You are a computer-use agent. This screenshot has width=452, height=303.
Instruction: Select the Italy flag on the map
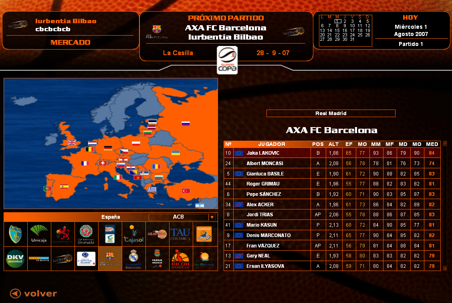pyautogui.click(x=118, y=177)
